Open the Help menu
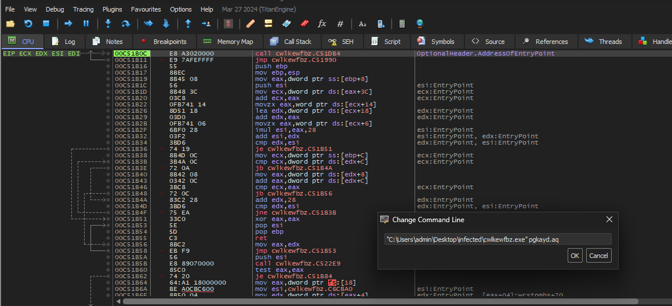The width and height of the screenshot is (672, 306). [x=206, y=9]
